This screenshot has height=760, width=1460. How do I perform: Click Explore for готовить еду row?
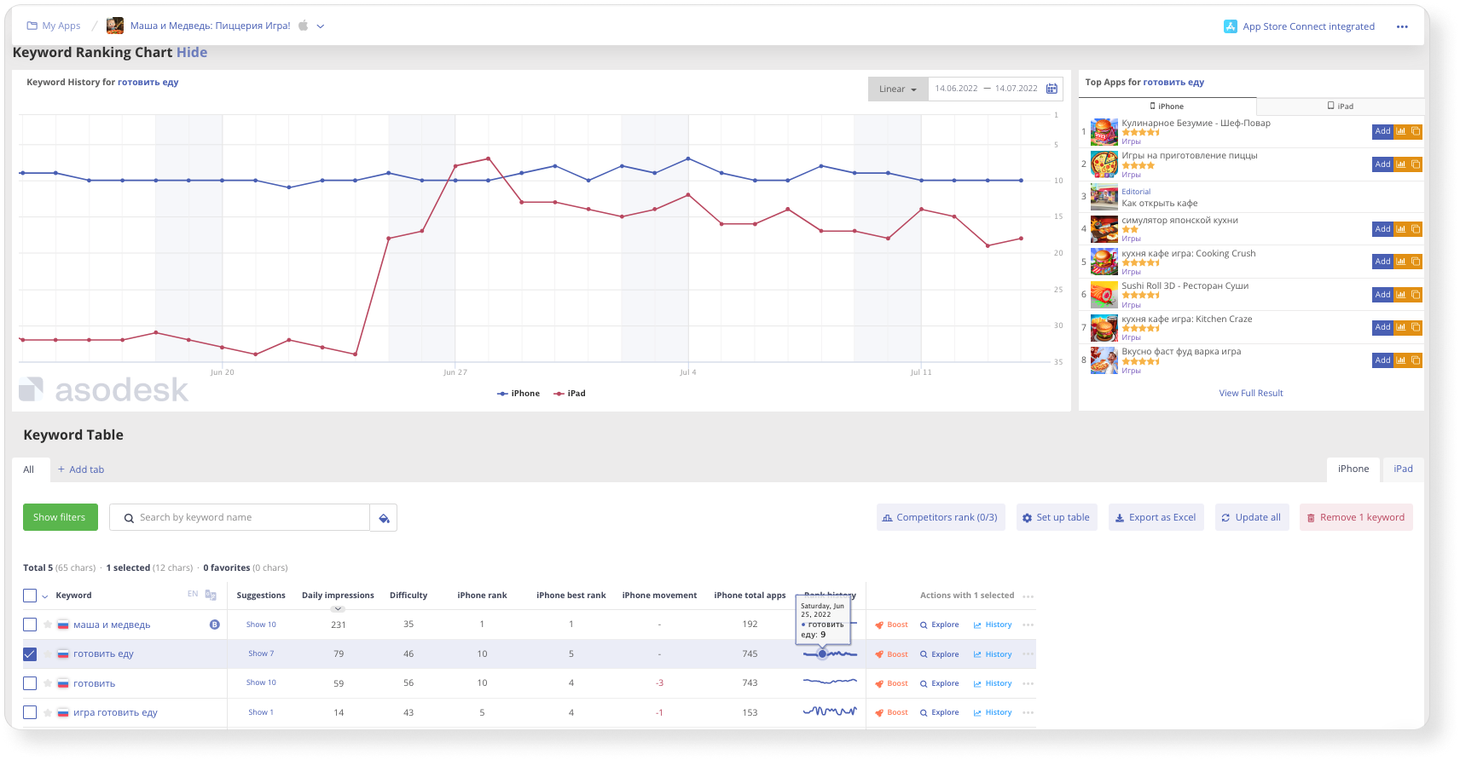tap(940, 654)
